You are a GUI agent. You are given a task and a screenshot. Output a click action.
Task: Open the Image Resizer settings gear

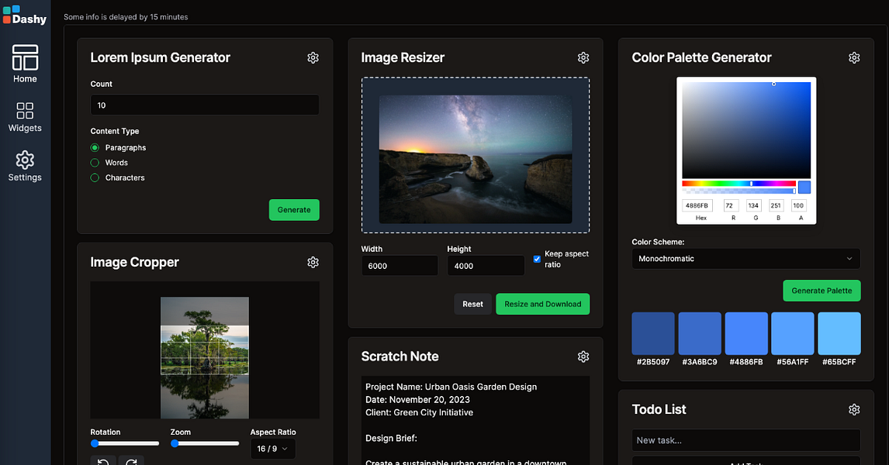click(x=583, y=57)
